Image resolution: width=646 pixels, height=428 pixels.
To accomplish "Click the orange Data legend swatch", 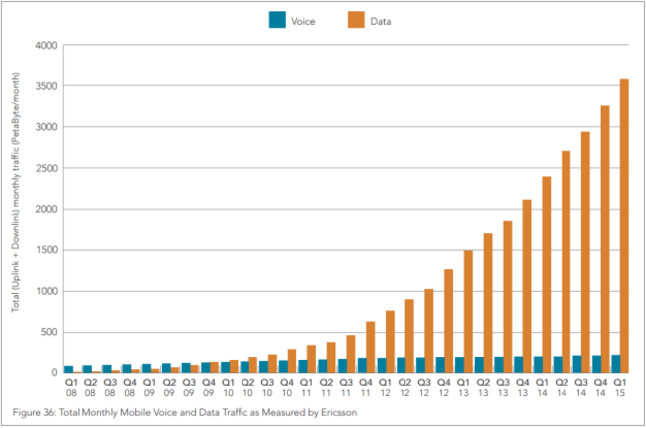I will [x=356, y=20].
